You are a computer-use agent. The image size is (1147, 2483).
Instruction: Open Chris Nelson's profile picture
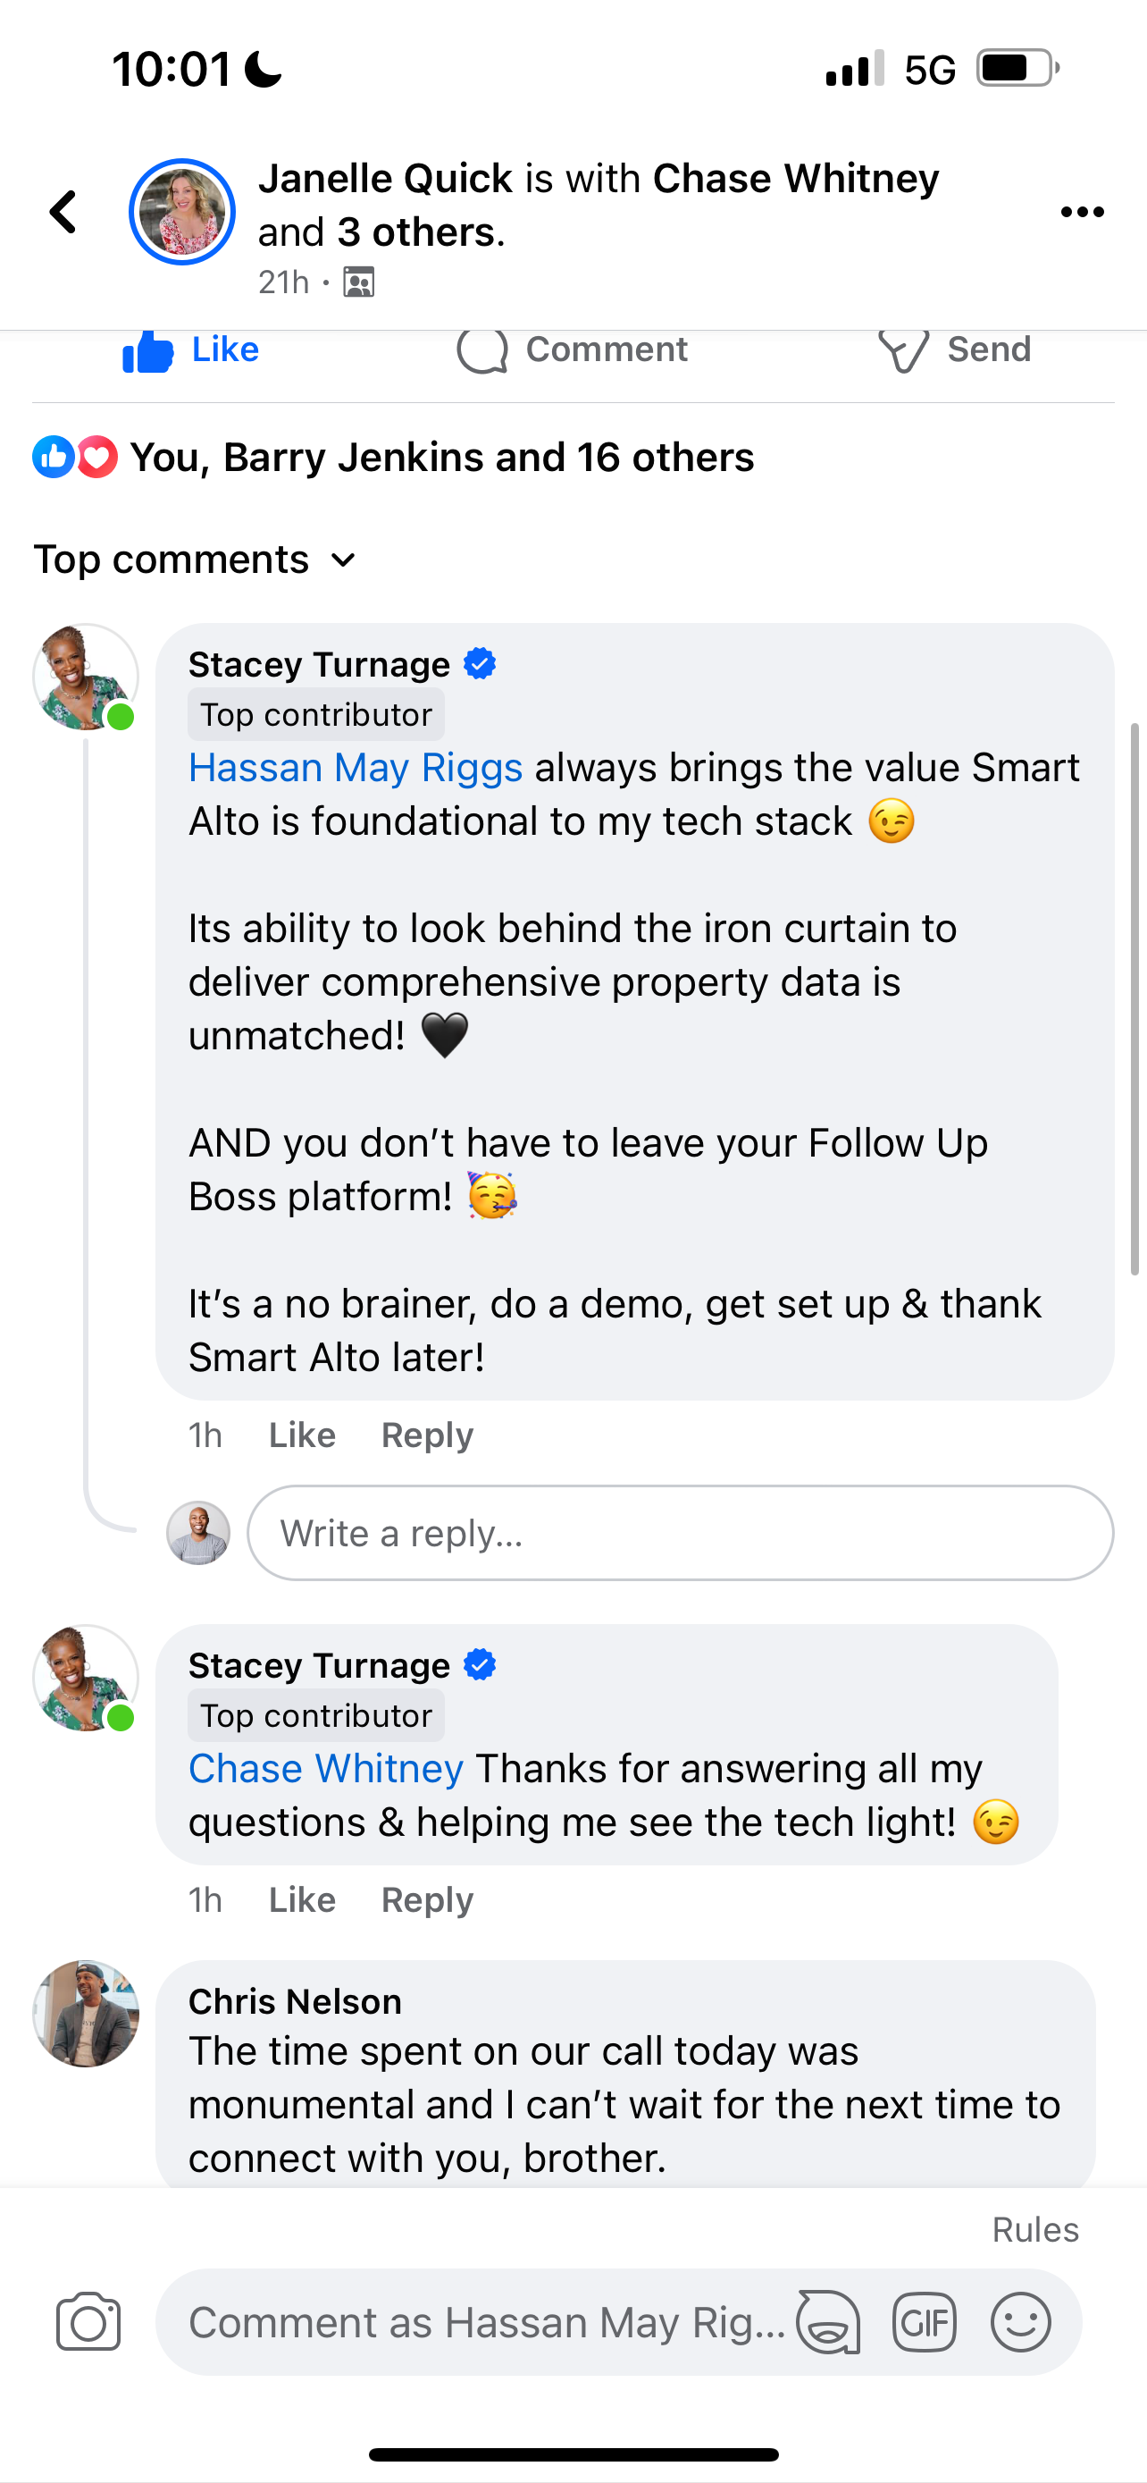tap(86, 2014)
